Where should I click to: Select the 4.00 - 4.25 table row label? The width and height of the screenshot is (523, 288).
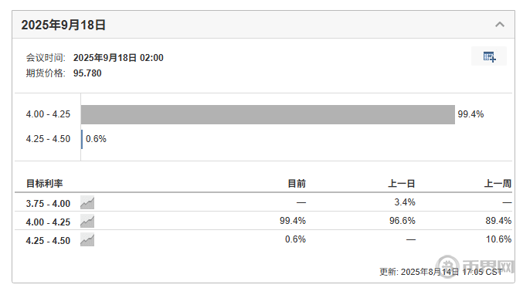click(x=48, y=222)
